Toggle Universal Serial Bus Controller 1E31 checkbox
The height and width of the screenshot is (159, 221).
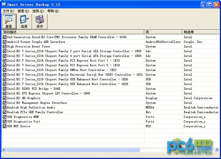pyautogui.click(x=4, y=75)
